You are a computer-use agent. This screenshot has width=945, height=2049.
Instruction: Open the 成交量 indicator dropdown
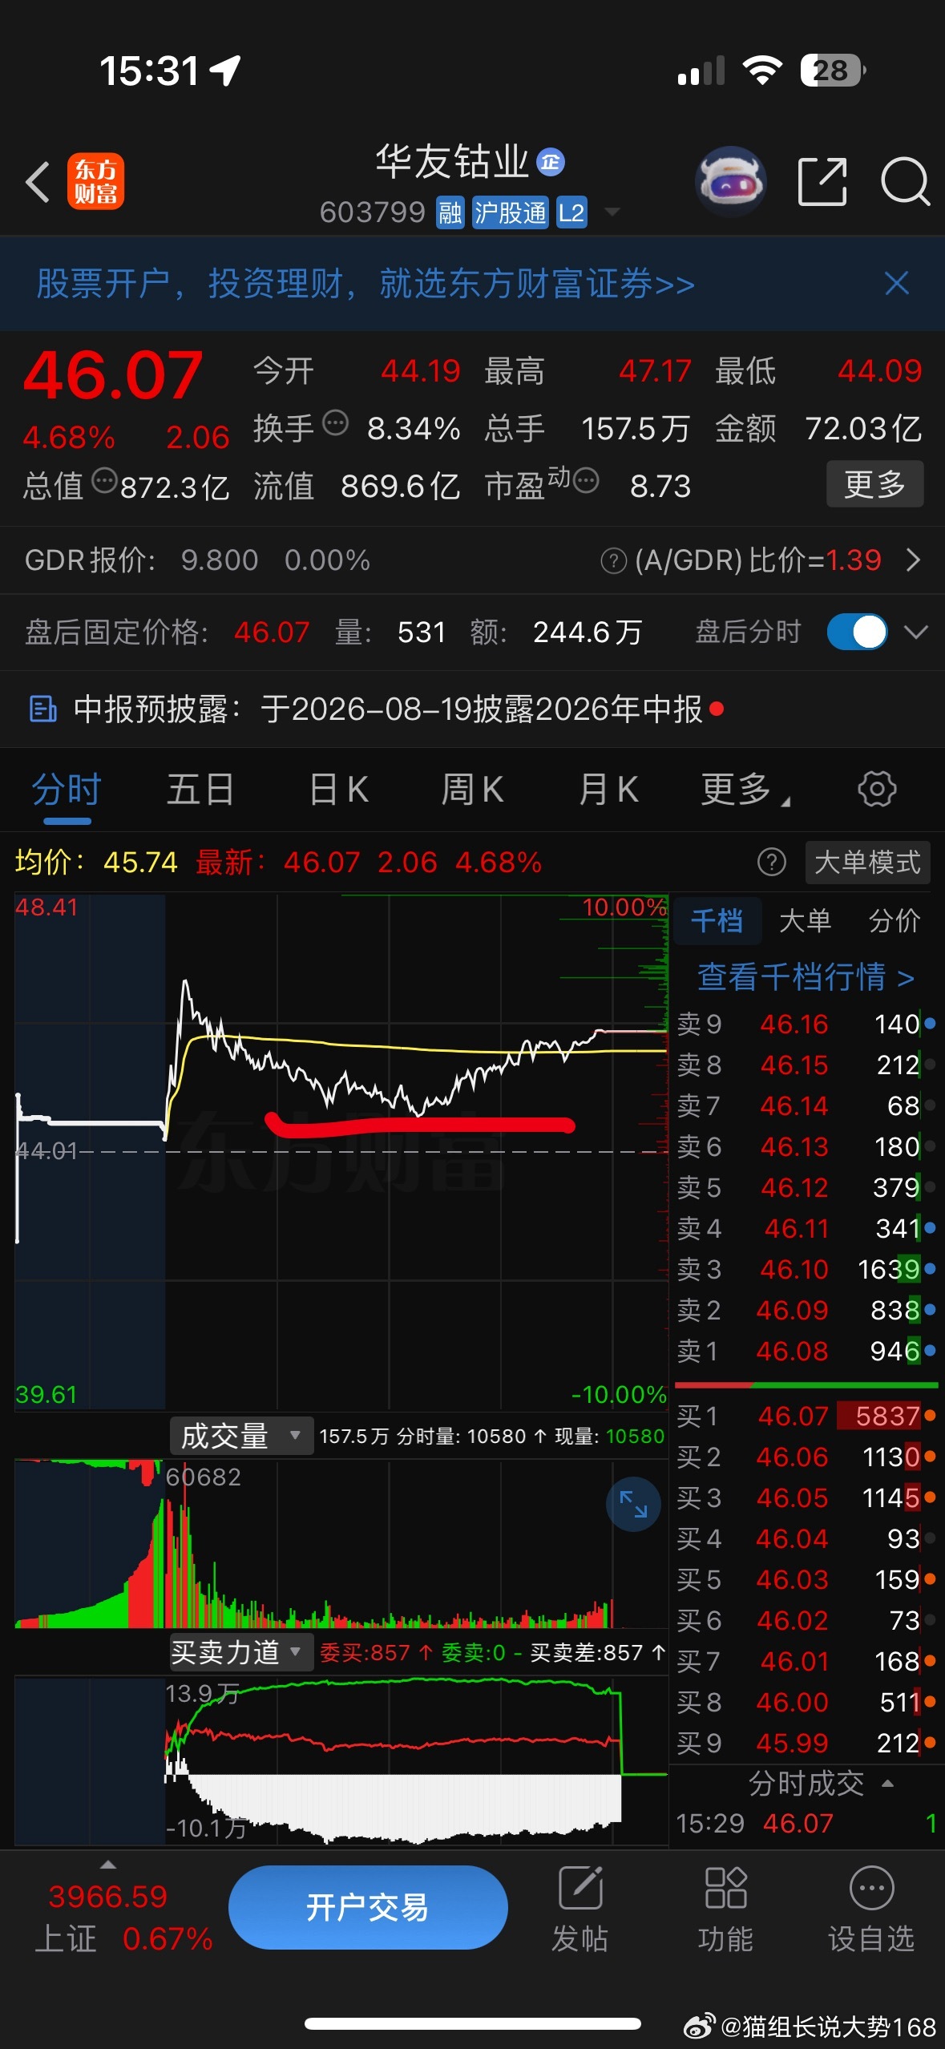(x=240, y=1436)
